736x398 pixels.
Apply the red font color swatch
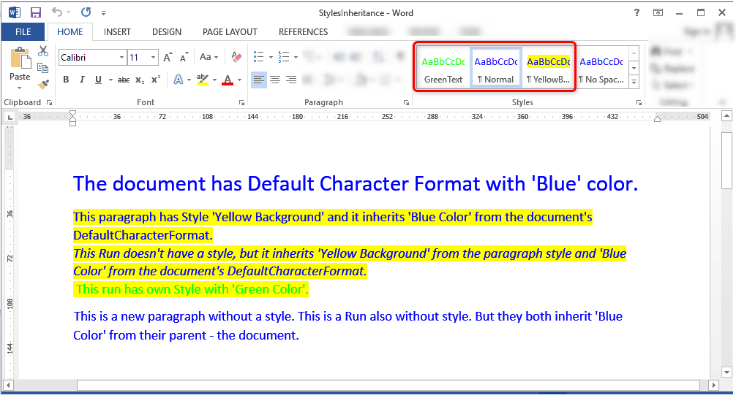coord(228,80)
